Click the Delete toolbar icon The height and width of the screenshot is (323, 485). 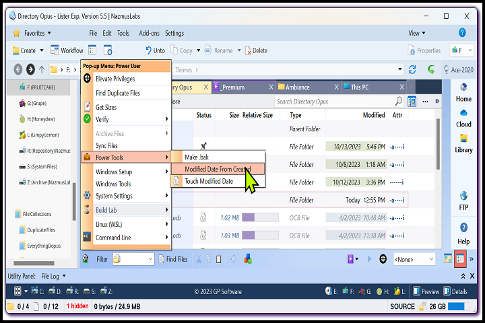[255, 50]
